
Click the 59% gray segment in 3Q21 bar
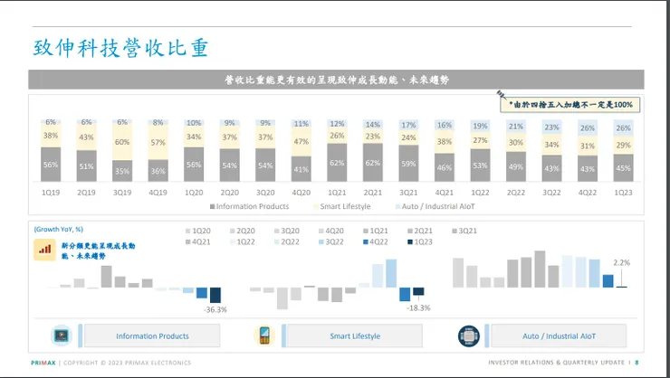[408, 164]
